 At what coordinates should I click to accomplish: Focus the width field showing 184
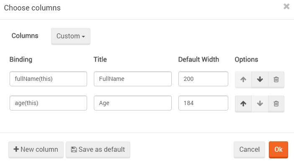pyautogui.click(x=203, y=103)
